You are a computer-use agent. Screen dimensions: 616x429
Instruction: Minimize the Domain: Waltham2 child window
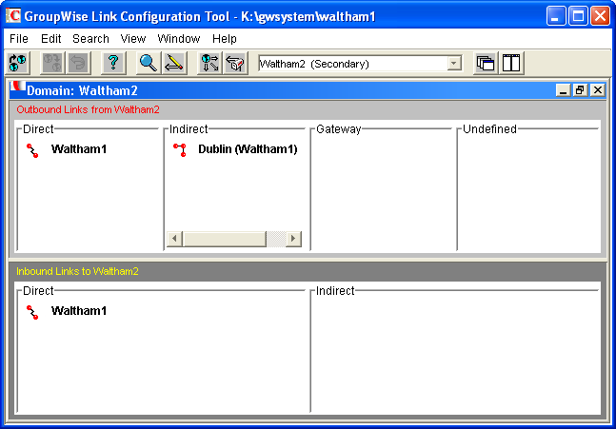tap(563, 90)
